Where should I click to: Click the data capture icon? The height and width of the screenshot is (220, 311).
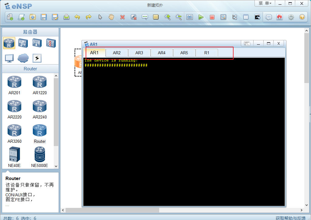(x=223, y=17)
